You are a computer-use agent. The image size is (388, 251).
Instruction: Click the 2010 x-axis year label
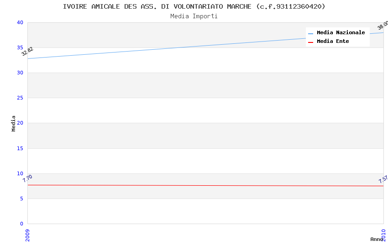383,235
